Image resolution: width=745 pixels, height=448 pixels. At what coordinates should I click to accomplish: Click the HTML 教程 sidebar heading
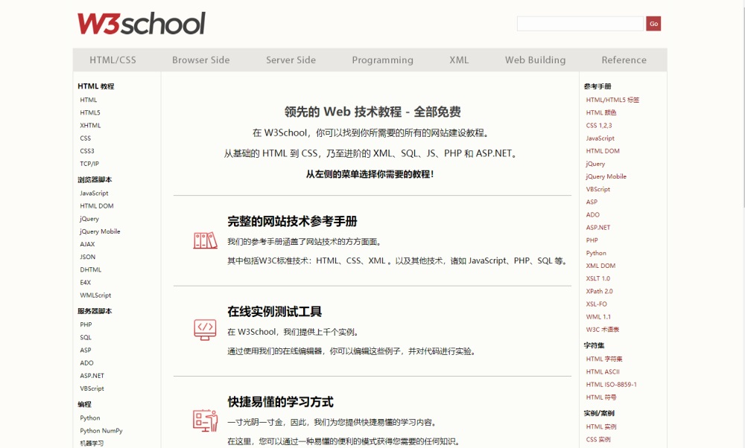pos(95,86)
